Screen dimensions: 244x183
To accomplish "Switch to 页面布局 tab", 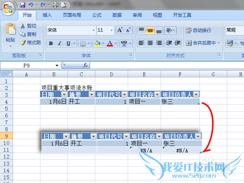I will (x=72, y=15).
